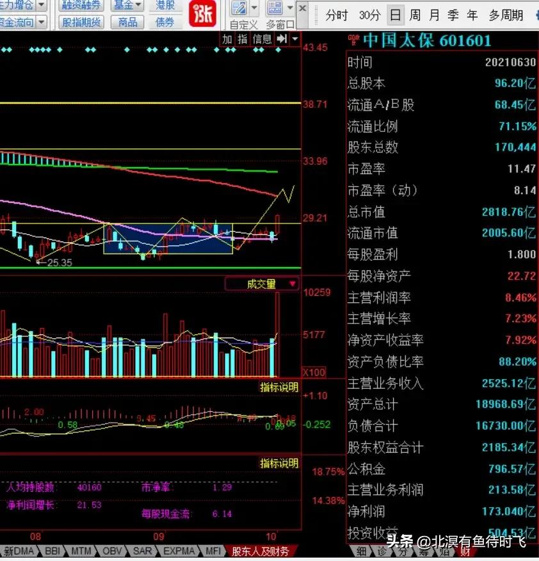Switch to the SAR indicator tab

pos(142,551)
